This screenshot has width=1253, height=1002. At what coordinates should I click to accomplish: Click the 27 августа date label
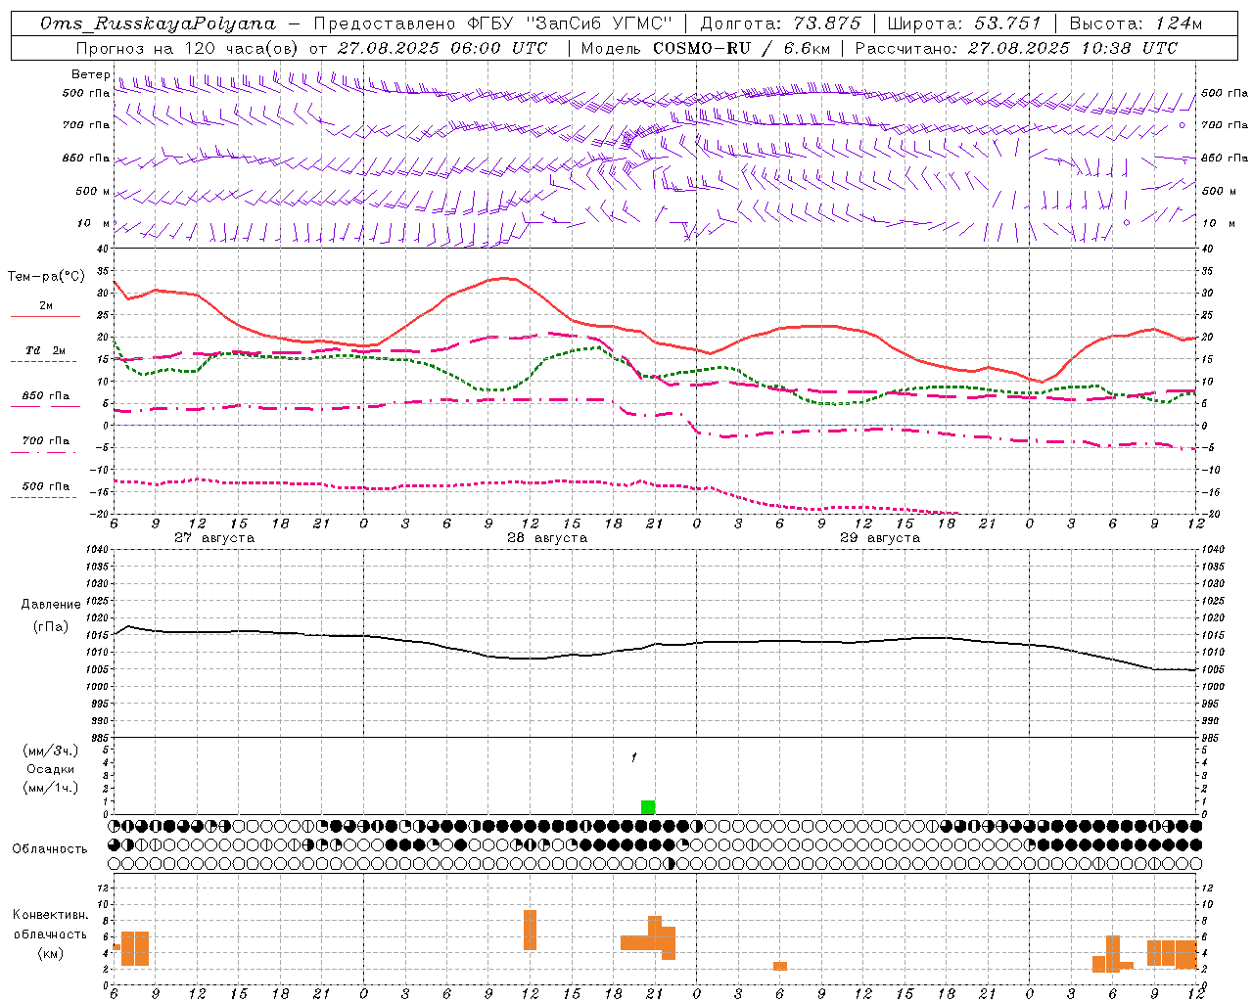[214, 538]
